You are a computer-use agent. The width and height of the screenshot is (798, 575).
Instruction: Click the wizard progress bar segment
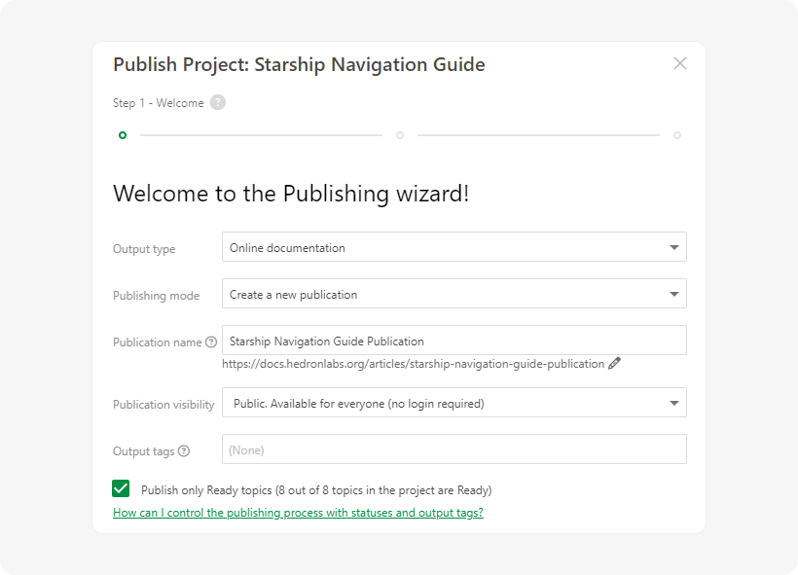261,135
